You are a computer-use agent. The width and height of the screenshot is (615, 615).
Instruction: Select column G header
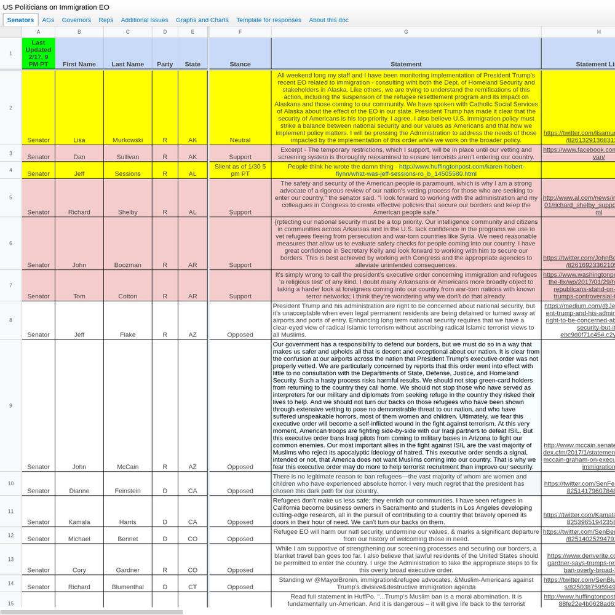click(x=406, y=32)
